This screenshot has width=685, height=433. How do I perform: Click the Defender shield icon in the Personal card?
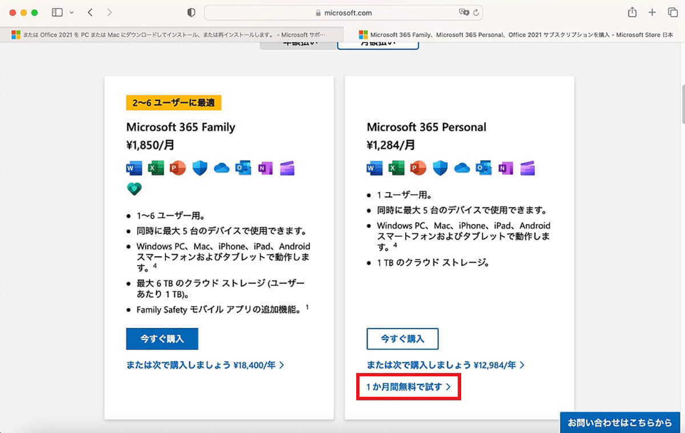tap(440, 168)
